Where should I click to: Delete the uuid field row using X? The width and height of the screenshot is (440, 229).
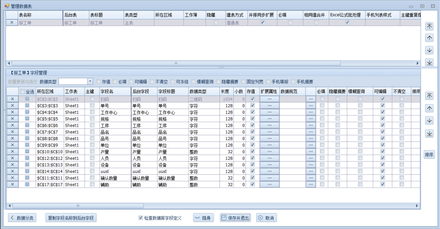[12, 171]
